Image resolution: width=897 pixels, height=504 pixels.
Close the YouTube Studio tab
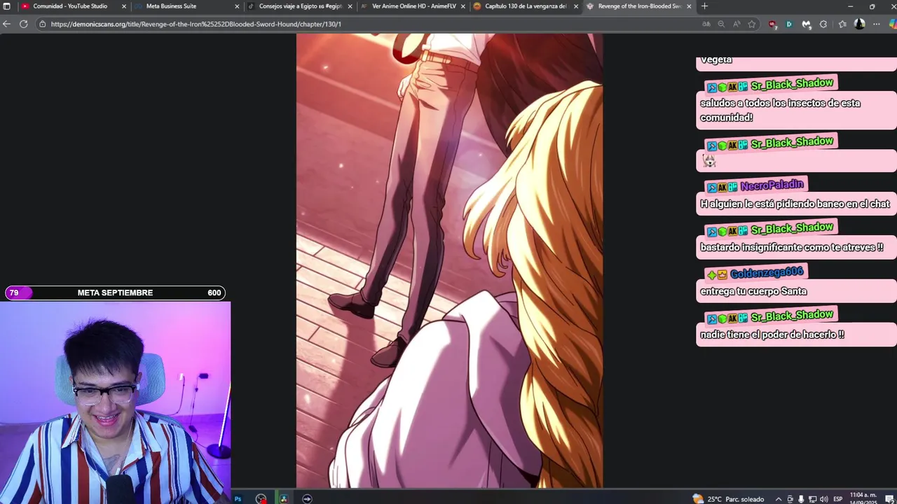pyautogui.click(x=124, y=6)
